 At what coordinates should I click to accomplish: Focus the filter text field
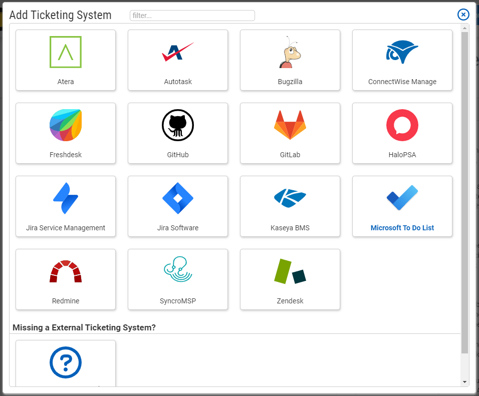click(x=192, y=16)
